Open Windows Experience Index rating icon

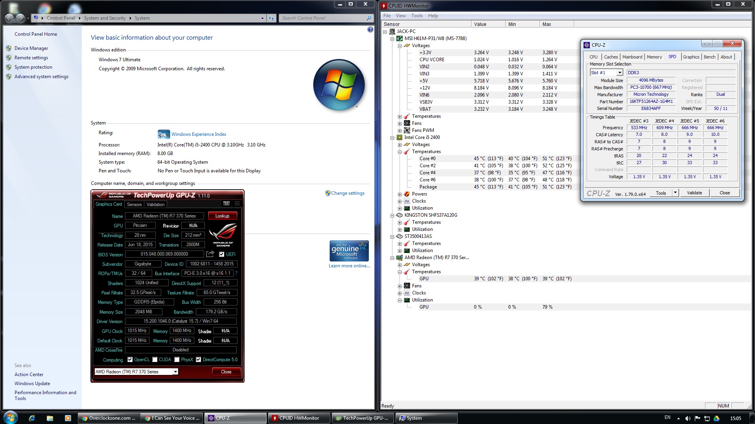164,134
